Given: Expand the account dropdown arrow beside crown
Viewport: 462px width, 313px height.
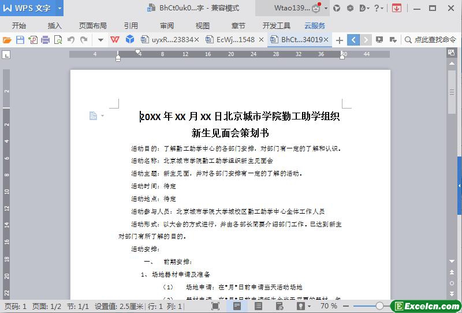Looking at the screenshot, I should coord(326,8).
